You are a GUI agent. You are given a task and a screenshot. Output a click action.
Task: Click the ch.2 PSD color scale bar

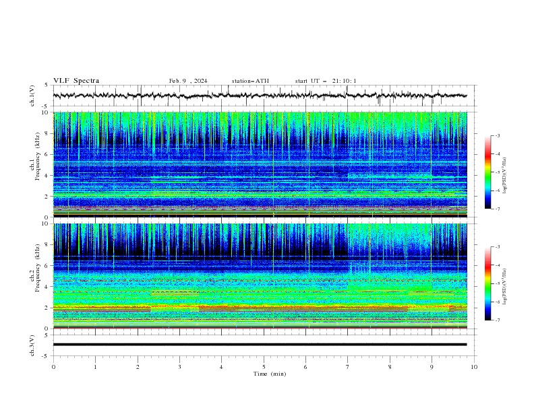click(487, 283)
